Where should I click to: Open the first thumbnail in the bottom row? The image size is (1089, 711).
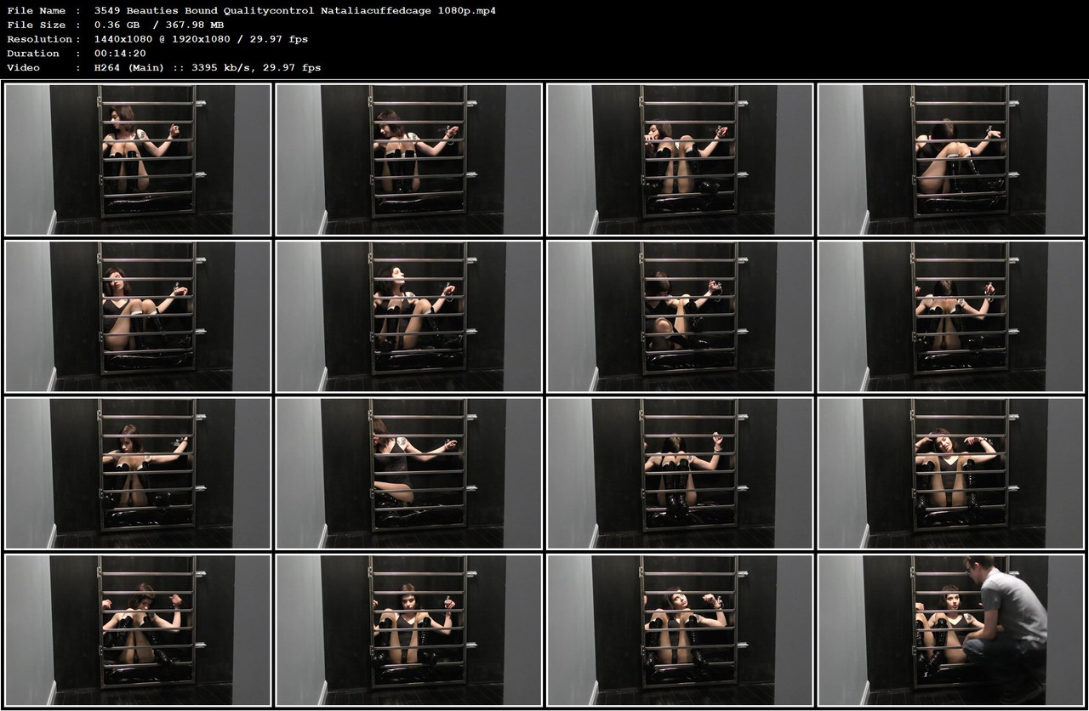138,630
